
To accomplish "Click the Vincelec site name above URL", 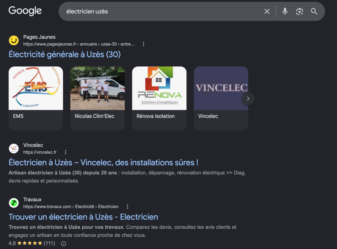I will pos(33,145).
